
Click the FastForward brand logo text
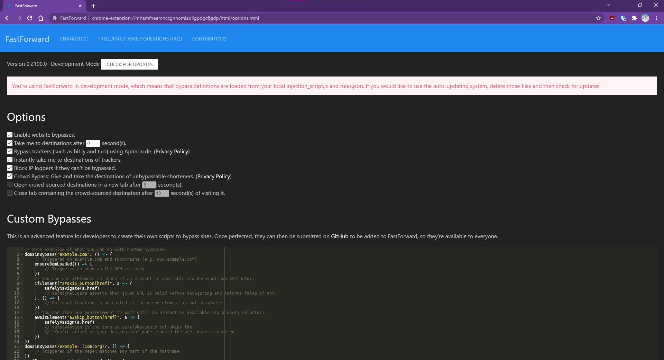tap(27, 39)
